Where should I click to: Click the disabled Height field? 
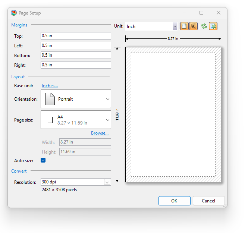click(85, 152)
